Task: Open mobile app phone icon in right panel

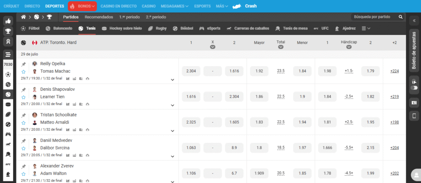Action: (x=414, y=116)
